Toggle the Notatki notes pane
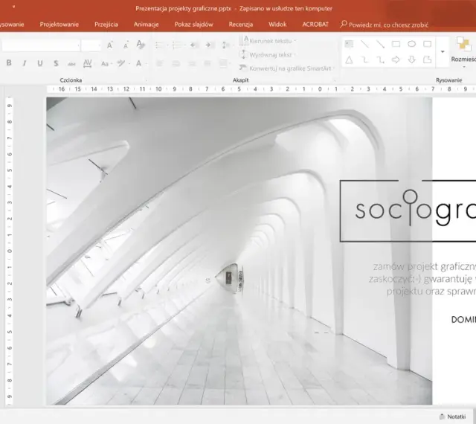Image resolution: width=476 pixels, height=424 pixels. pyautogui.click(x=453, y=417)
